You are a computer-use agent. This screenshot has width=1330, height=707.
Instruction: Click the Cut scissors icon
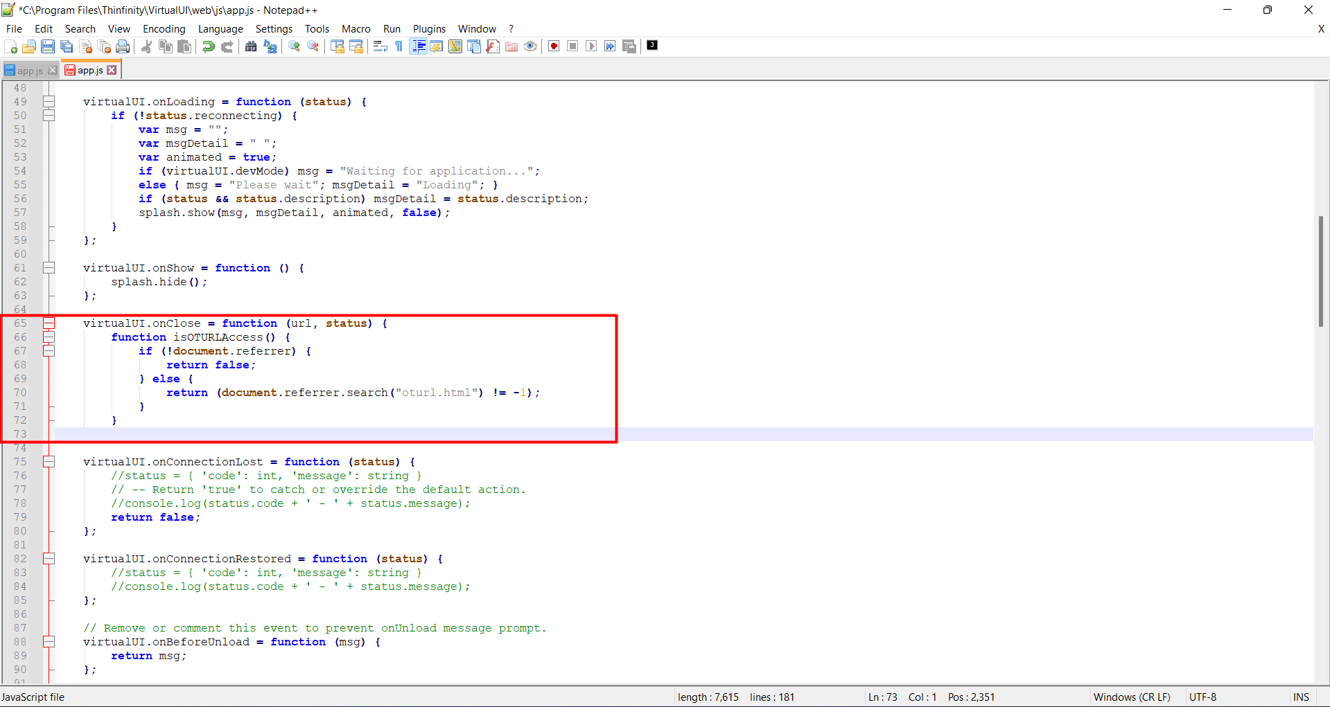(147, 46)
